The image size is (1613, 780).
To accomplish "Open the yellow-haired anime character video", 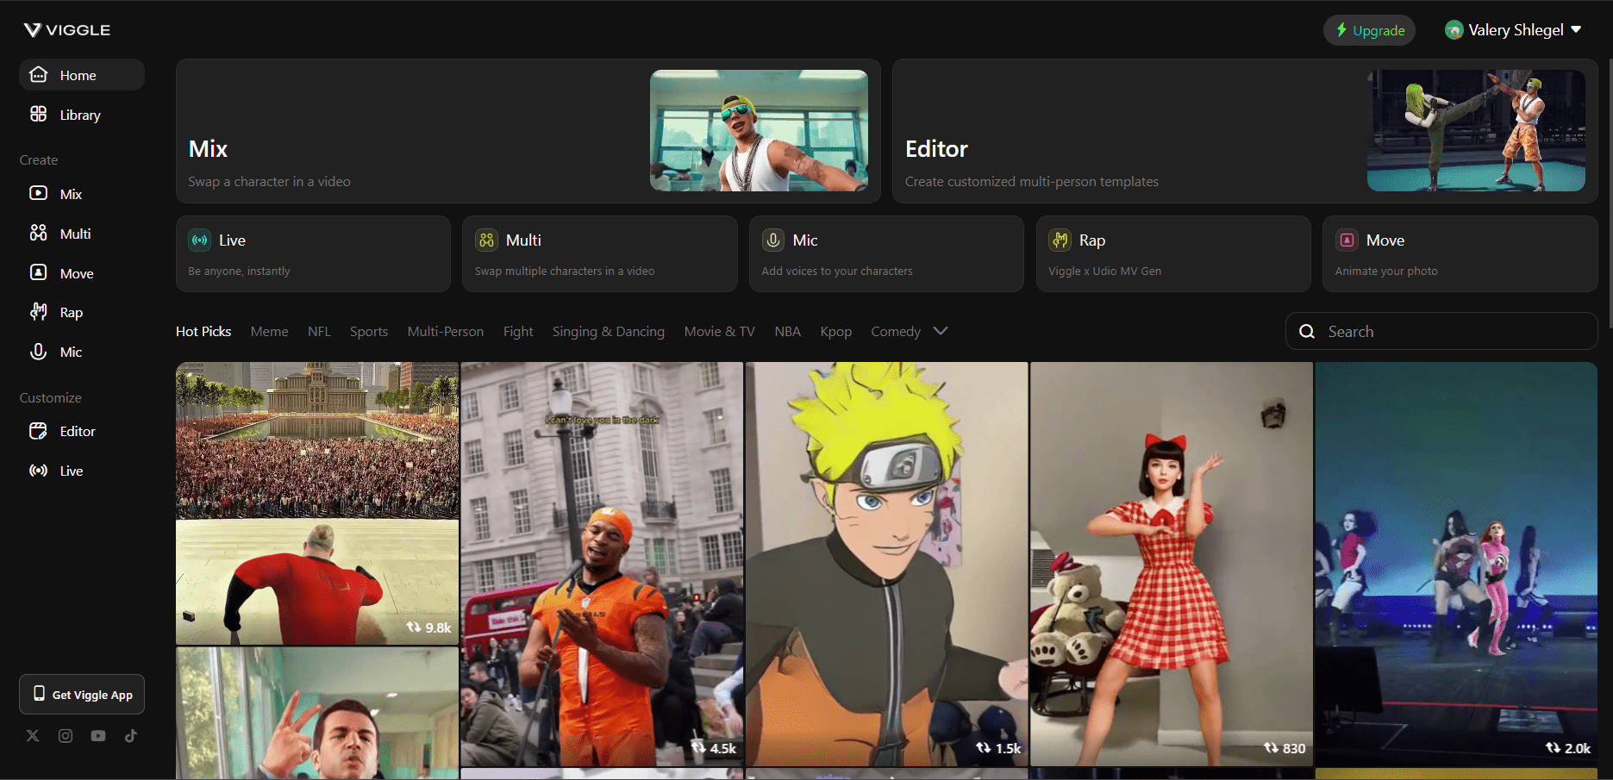I will pos(887,564).
